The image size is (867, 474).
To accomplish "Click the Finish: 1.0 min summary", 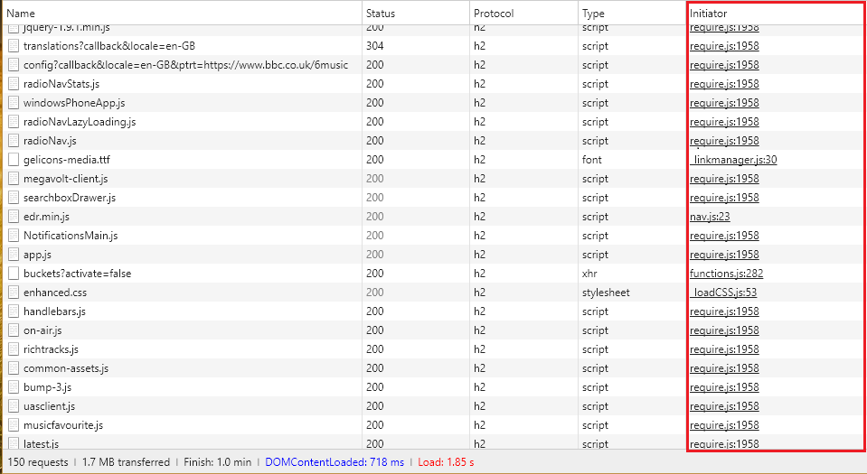I will click(x=217, y=462).
